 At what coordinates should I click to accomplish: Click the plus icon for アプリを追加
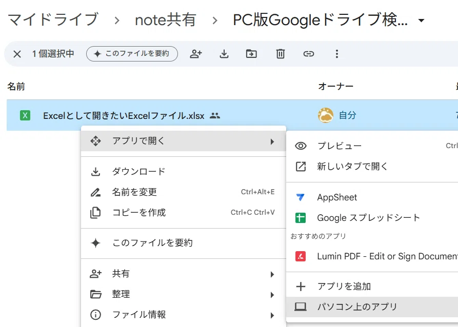301,287
